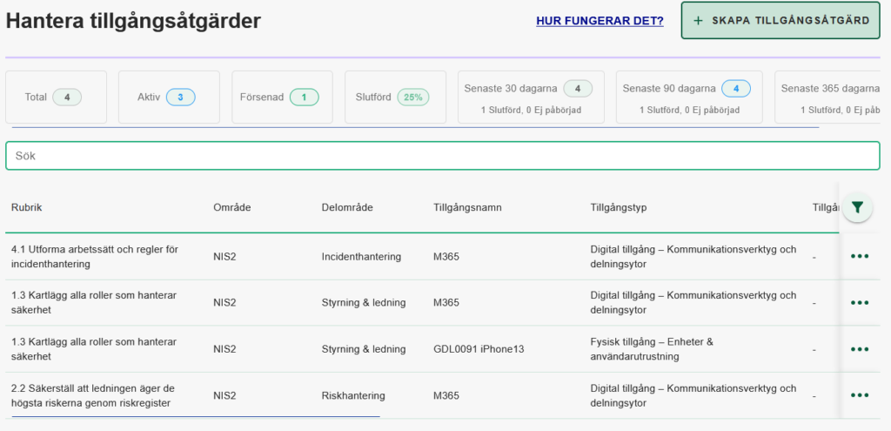The width and height of the screenshot is (891, 431).
Task: Select the Slutförd 25% card
Action: tap(394, 97)
